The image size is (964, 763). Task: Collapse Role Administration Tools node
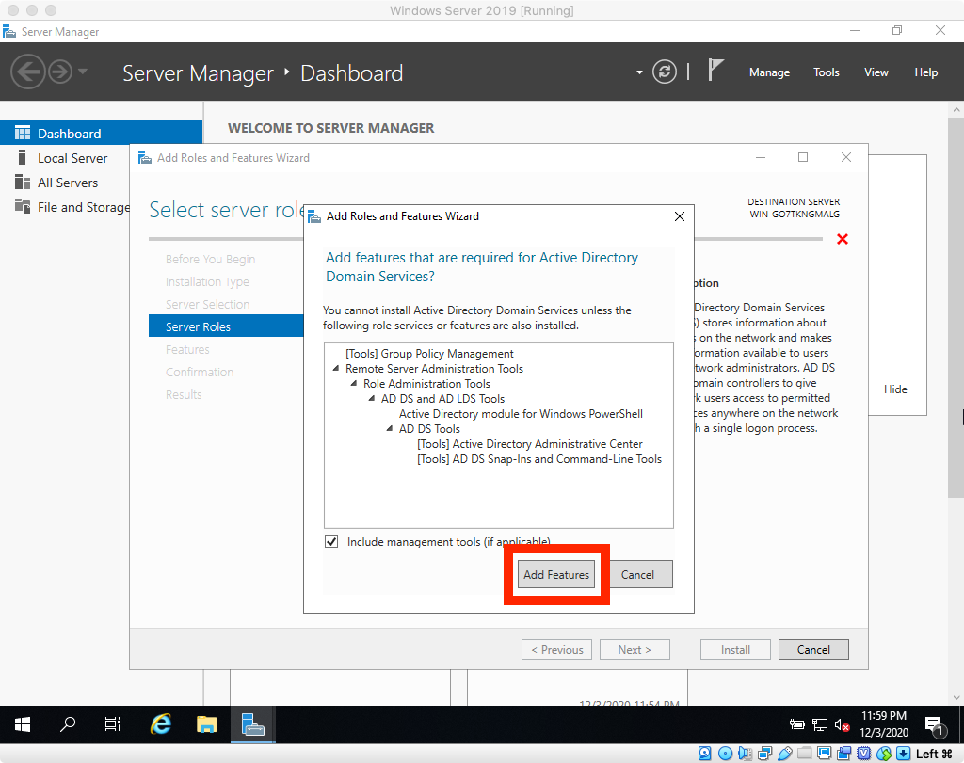tap(354, 383)
